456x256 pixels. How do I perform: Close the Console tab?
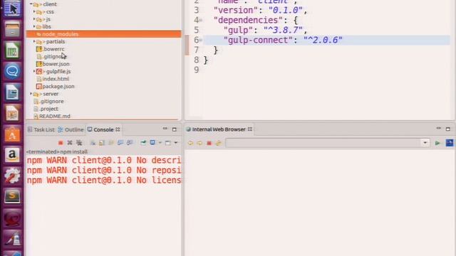118,129
